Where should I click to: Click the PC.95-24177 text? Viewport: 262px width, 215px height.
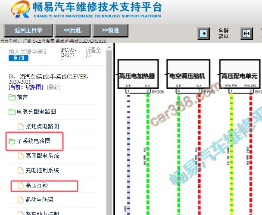point(69,53)
